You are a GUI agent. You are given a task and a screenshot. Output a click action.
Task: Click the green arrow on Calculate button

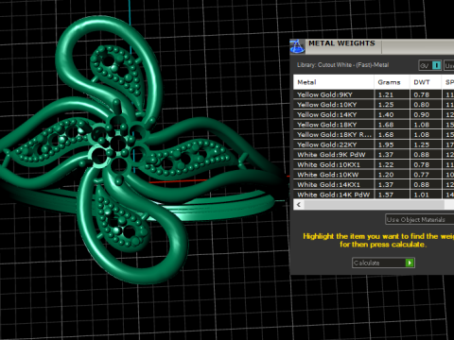[x=410, y=263]
